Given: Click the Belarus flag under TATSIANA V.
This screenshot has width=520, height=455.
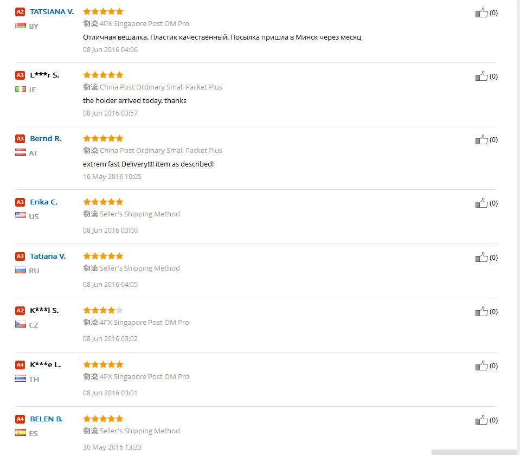Looking at the screenshot, I should point(21,25).
